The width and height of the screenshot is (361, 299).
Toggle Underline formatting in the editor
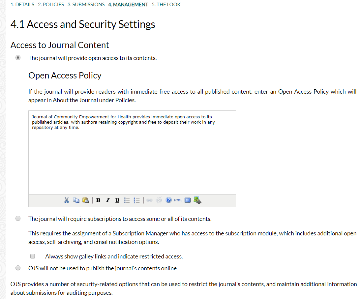(117, 200)
